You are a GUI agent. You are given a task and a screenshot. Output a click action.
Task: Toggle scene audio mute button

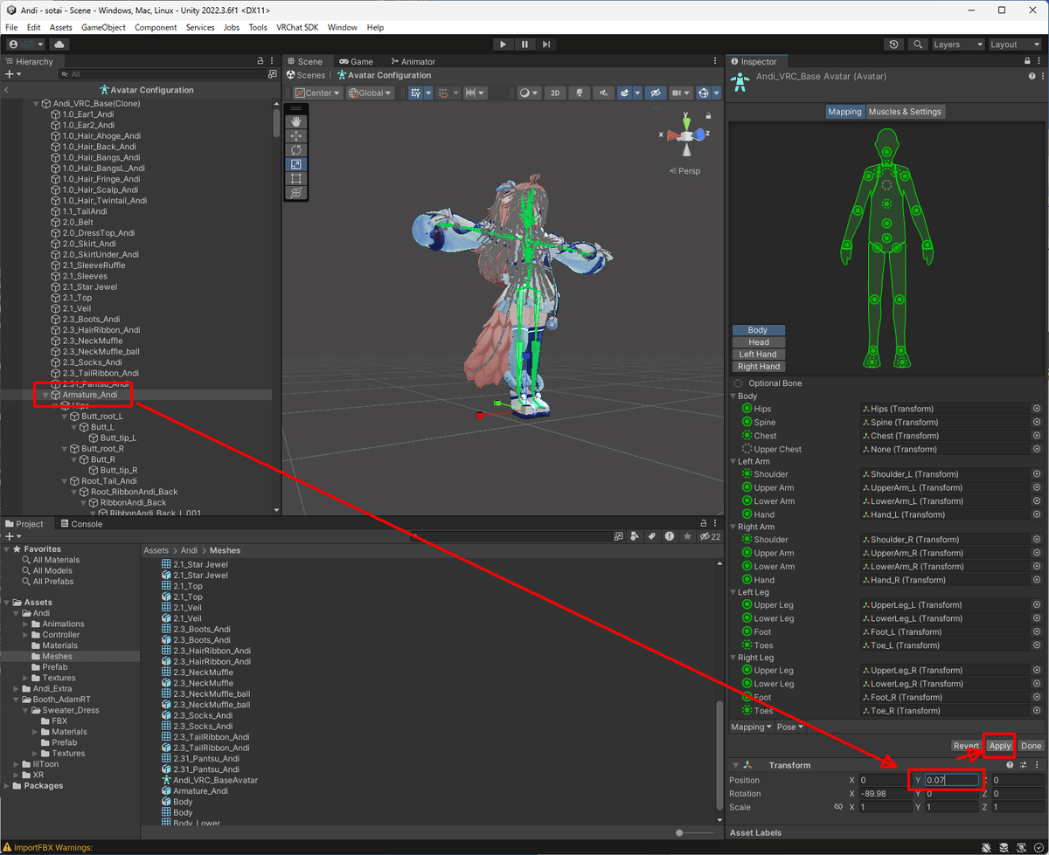tap(602, 93)
